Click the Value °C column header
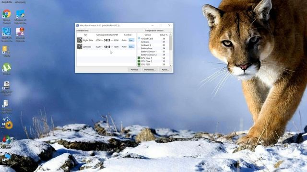This screenshot has width=307, height=172. [x=164, y=35]
